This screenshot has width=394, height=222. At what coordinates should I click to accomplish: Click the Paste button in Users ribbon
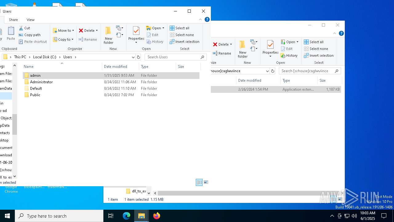pos(11,33)
